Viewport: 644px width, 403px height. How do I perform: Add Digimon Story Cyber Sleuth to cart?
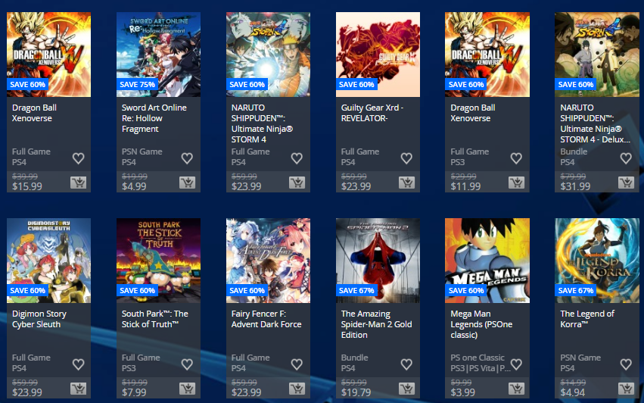click(x=78, y=389)
